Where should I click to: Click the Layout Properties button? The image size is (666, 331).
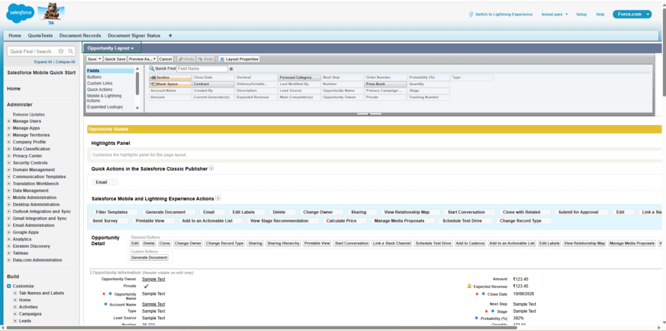pos(239,59)
